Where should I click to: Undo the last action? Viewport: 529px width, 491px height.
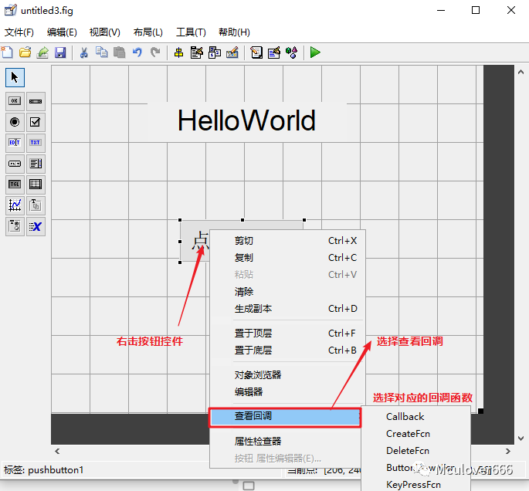coord(137,52)
